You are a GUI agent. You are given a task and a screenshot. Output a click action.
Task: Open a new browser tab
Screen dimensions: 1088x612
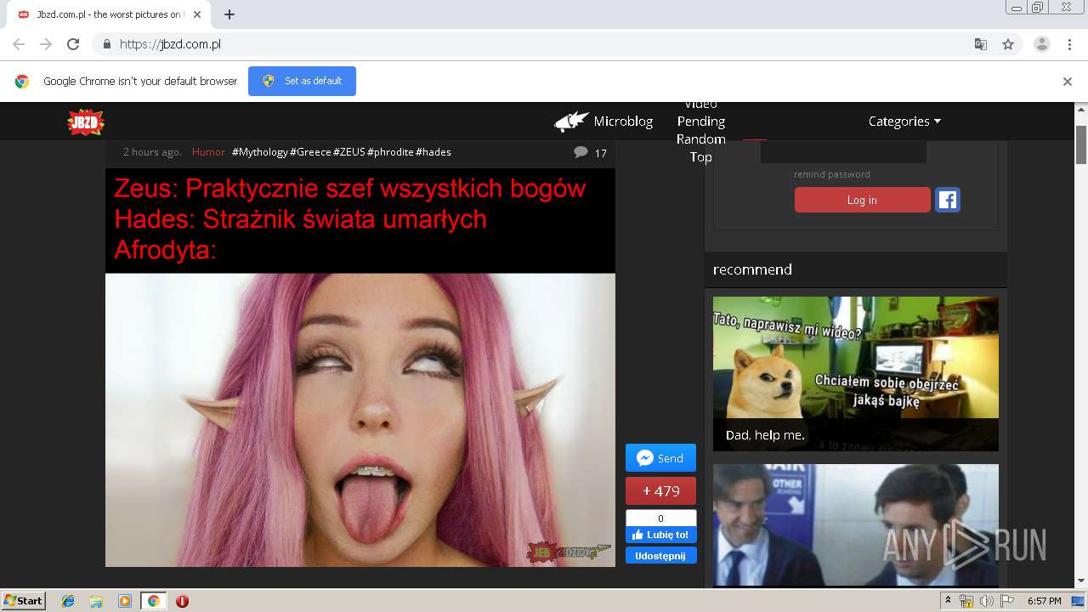pyautogui.click(x=229, y=14)
